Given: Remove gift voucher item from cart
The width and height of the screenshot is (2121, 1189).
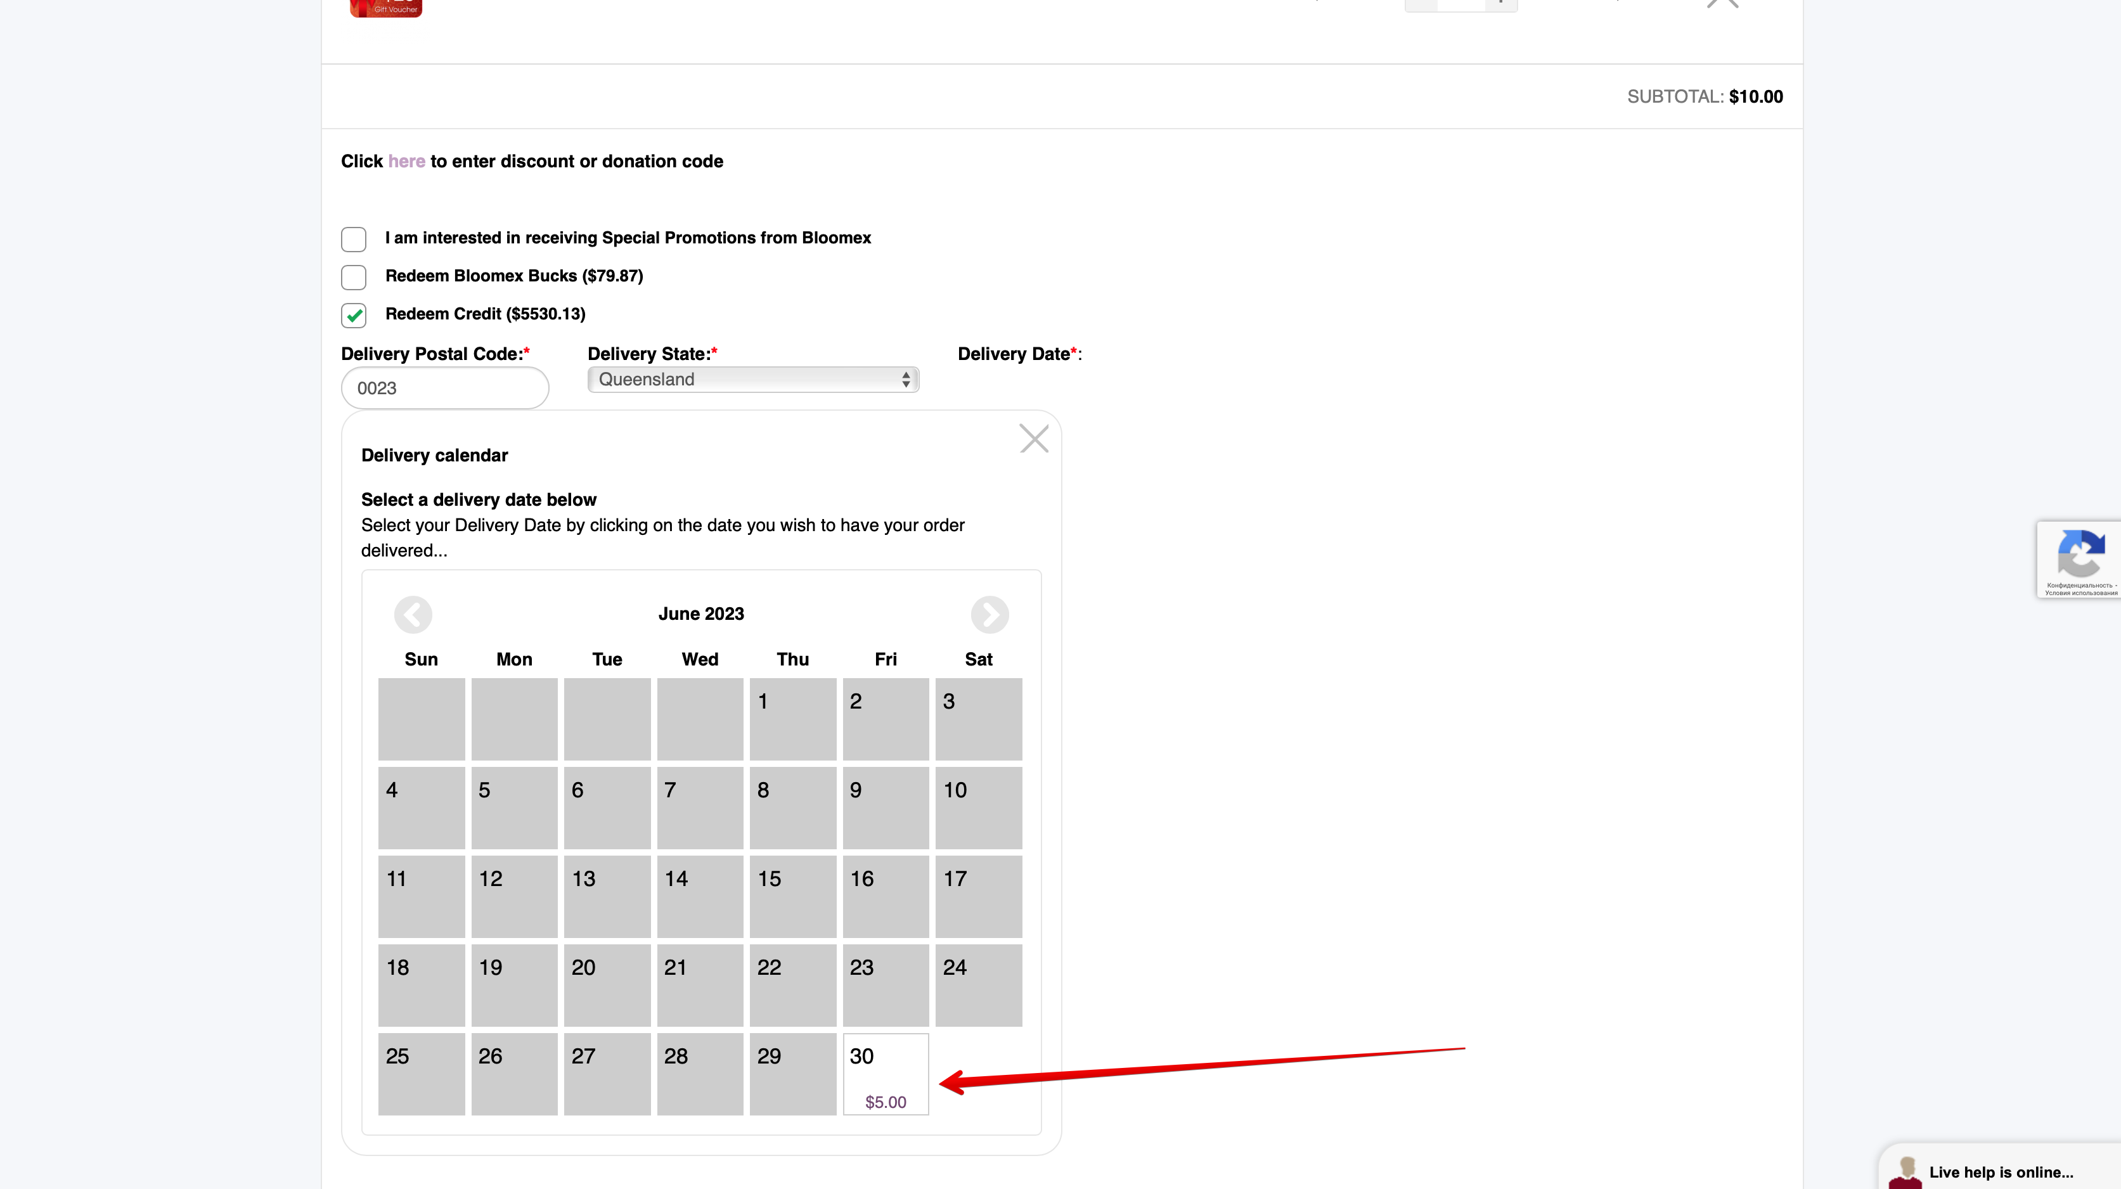Looking at the screenshot, I should [x=1722, y=3].
